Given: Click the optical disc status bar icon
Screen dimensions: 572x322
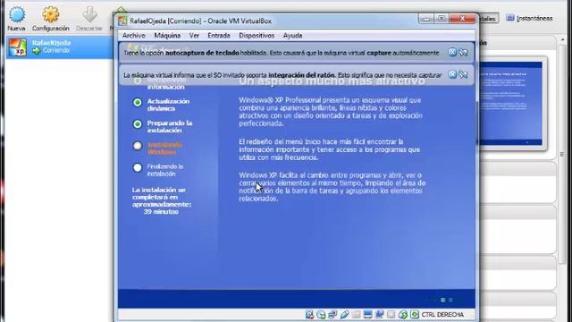Looking at the screenshot, I should click(x=321, y=314).
